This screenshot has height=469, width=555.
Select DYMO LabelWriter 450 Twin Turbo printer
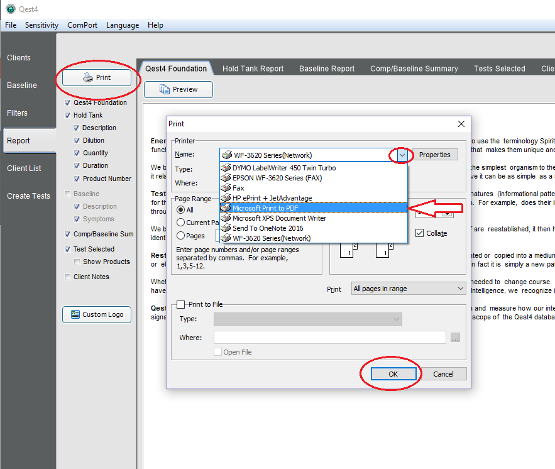click(314, 168)
